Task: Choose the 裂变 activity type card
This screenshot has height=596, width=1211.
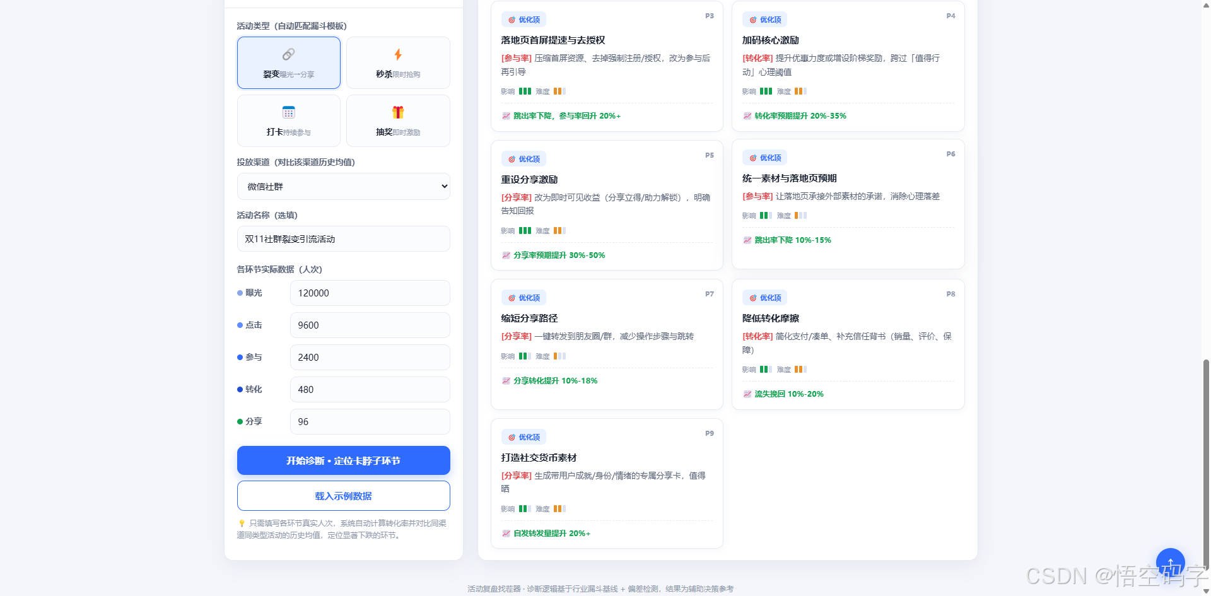Action: pyautogui.click(x=289, y=62)
